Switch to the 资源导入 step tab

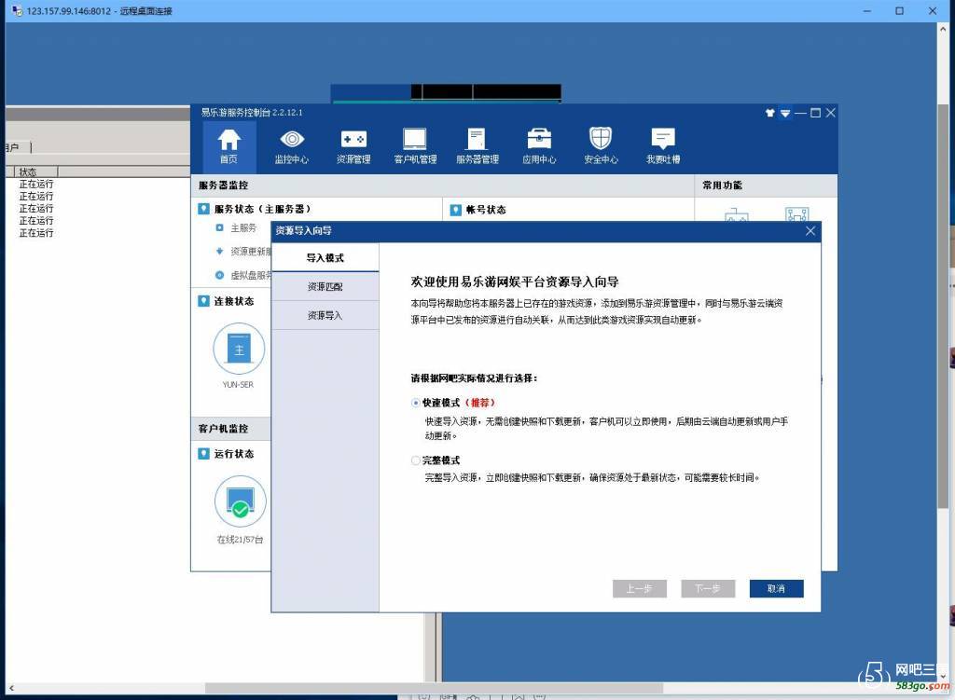tap(325, 315)
